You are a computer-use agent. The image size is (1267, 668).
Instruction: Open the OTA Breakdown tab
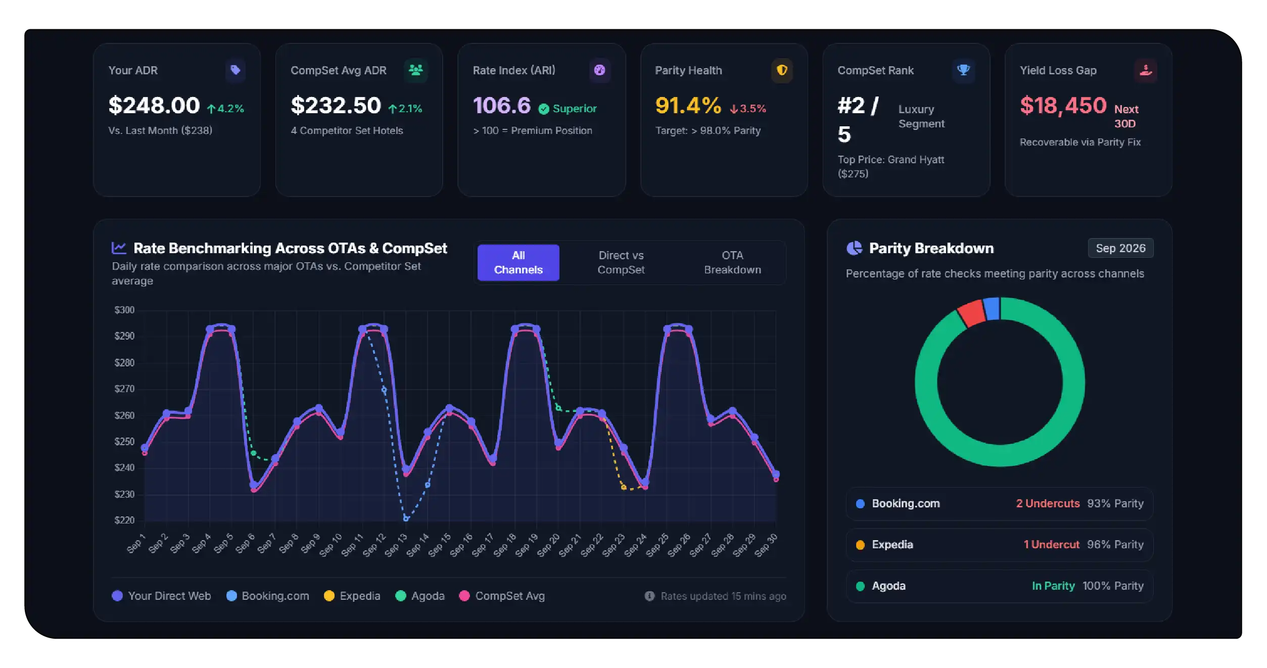[732, 263]
